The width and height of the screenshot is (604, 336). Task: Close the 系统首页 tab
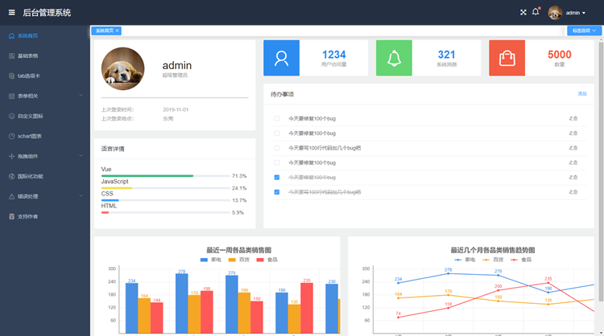pyautogui.click(x=118, y=31)
